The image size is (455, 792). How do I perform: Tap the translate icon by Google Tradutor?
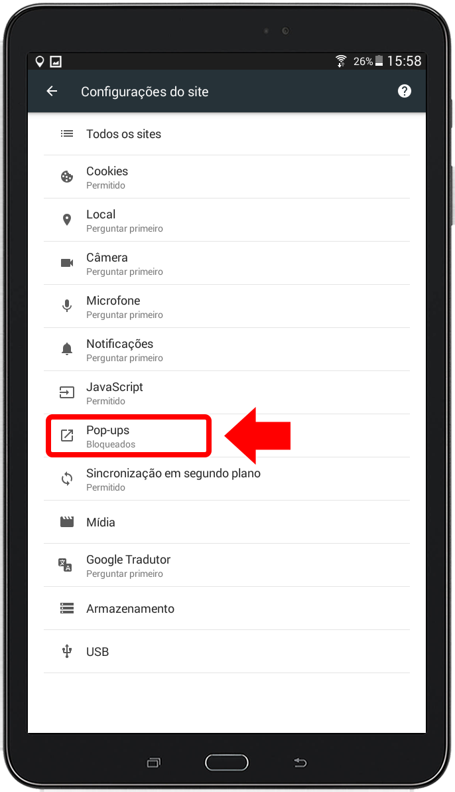point(65,565)
